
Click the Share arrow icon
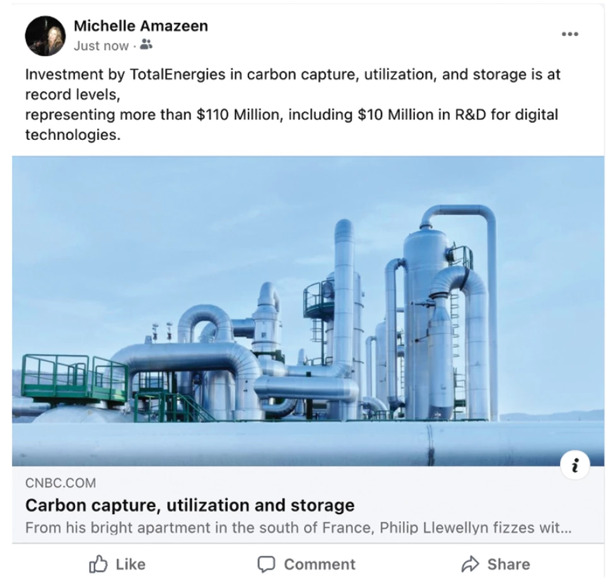tap(470, 565)
